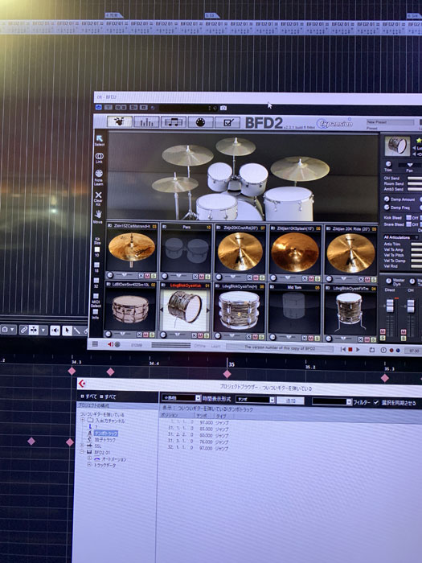Screen dimensions: 422x563
Task: Select the 76.000 tempo row at 31.3.1.0
Action: [x=198, y=442]
